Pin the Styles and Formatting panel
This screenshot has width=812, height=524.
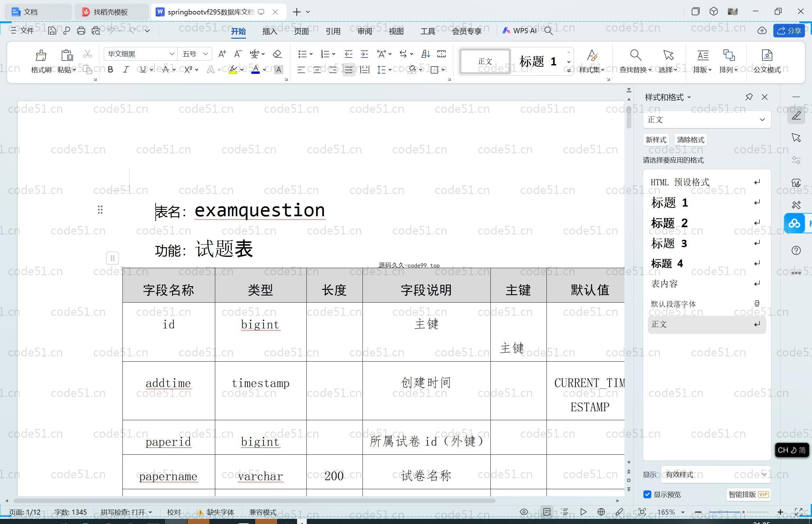[749, 97]
